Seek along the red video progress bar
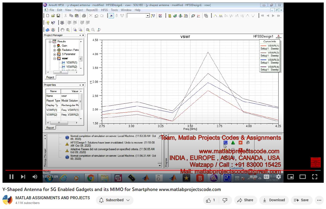The width and height of the screenshot is (326, 209). point(161,170)
